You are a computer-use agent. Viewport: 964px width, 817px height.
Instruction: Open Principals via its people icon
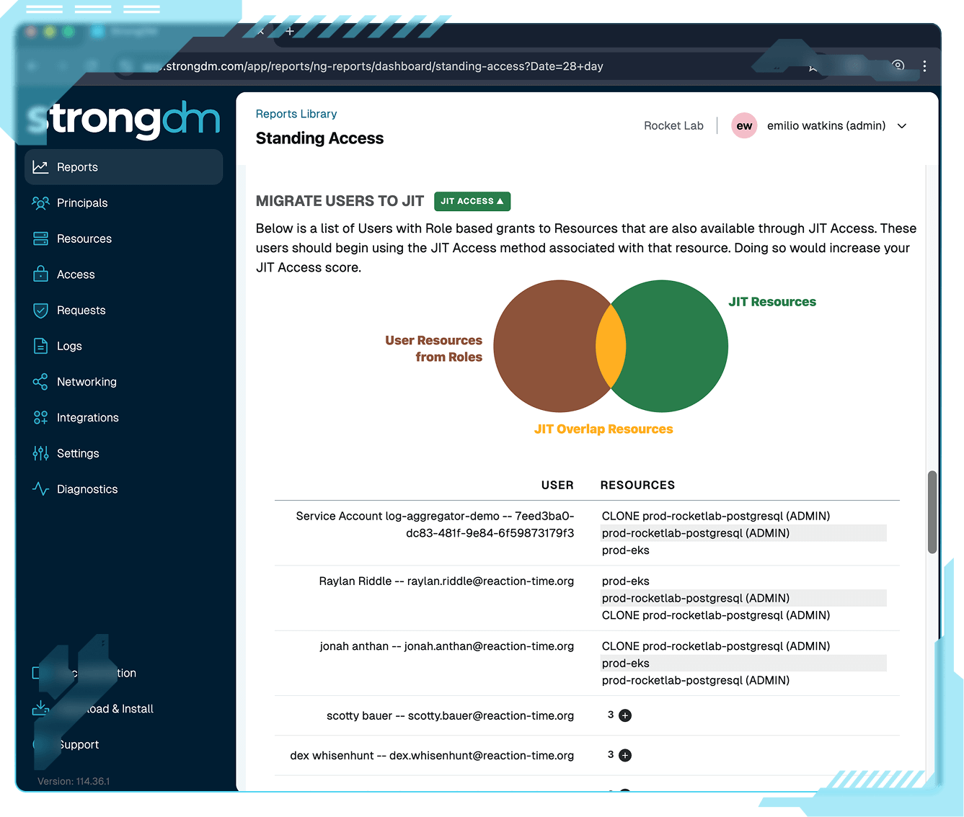pos(40,203)
